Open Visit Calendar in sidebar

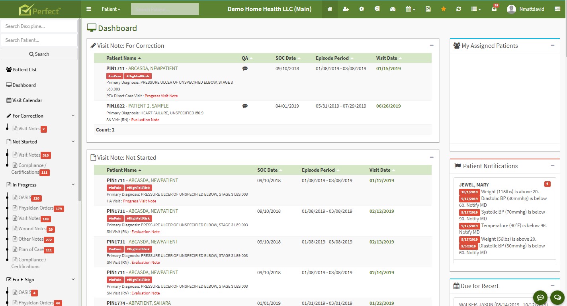[x=24, y=100]
